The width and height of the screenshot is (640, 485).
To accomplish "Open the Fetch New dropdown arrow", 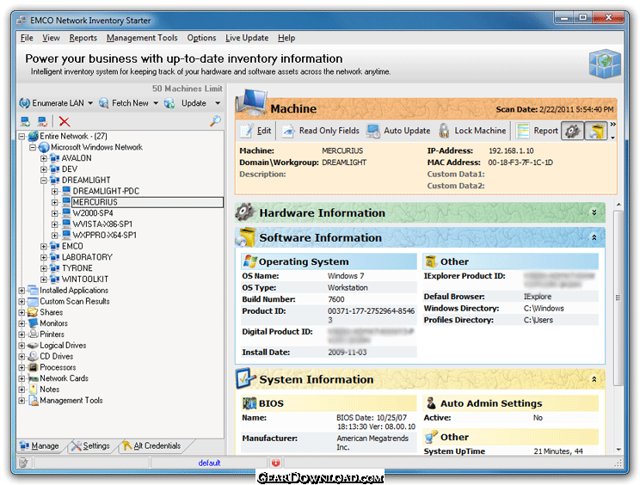I will point(156,103).
